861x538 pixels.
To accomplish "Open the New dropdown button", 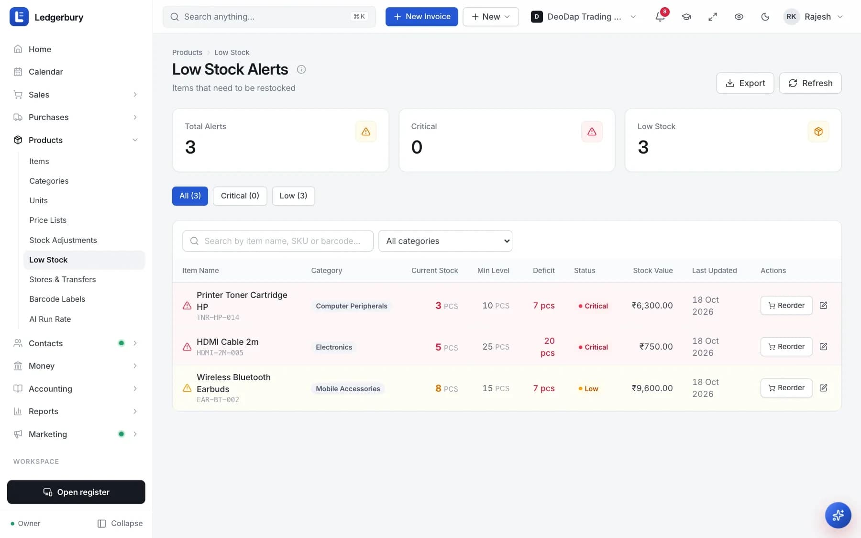I will pyautogui.click(x=491, y=17).
